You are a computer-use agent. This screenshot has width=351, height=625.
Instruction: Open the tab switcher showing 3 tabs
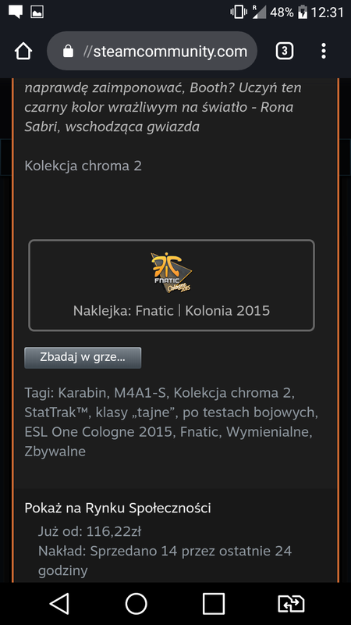point(284,51)
